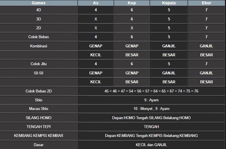
Task: Click "10 : Monyet , 9 : Ayam" value
Action: pyautogui.click(x=151, y=109)
